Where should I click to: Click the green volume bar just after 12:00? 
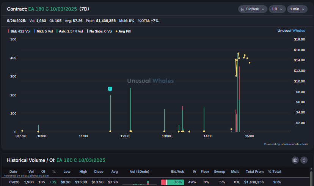pos(130,110)
